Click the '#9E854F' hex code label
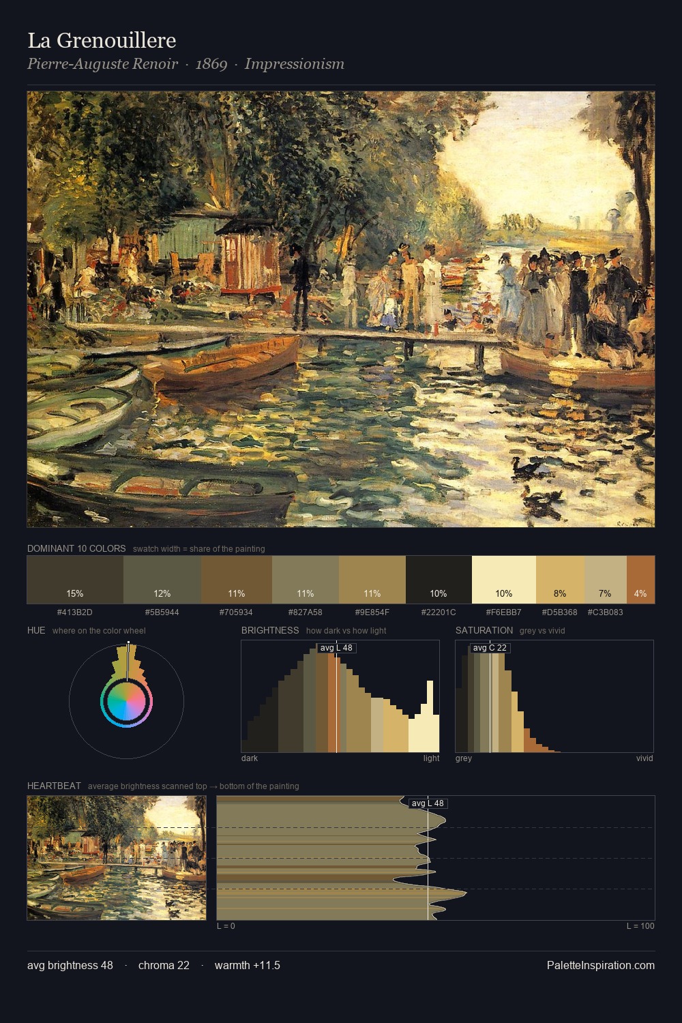 coord(372,612)
